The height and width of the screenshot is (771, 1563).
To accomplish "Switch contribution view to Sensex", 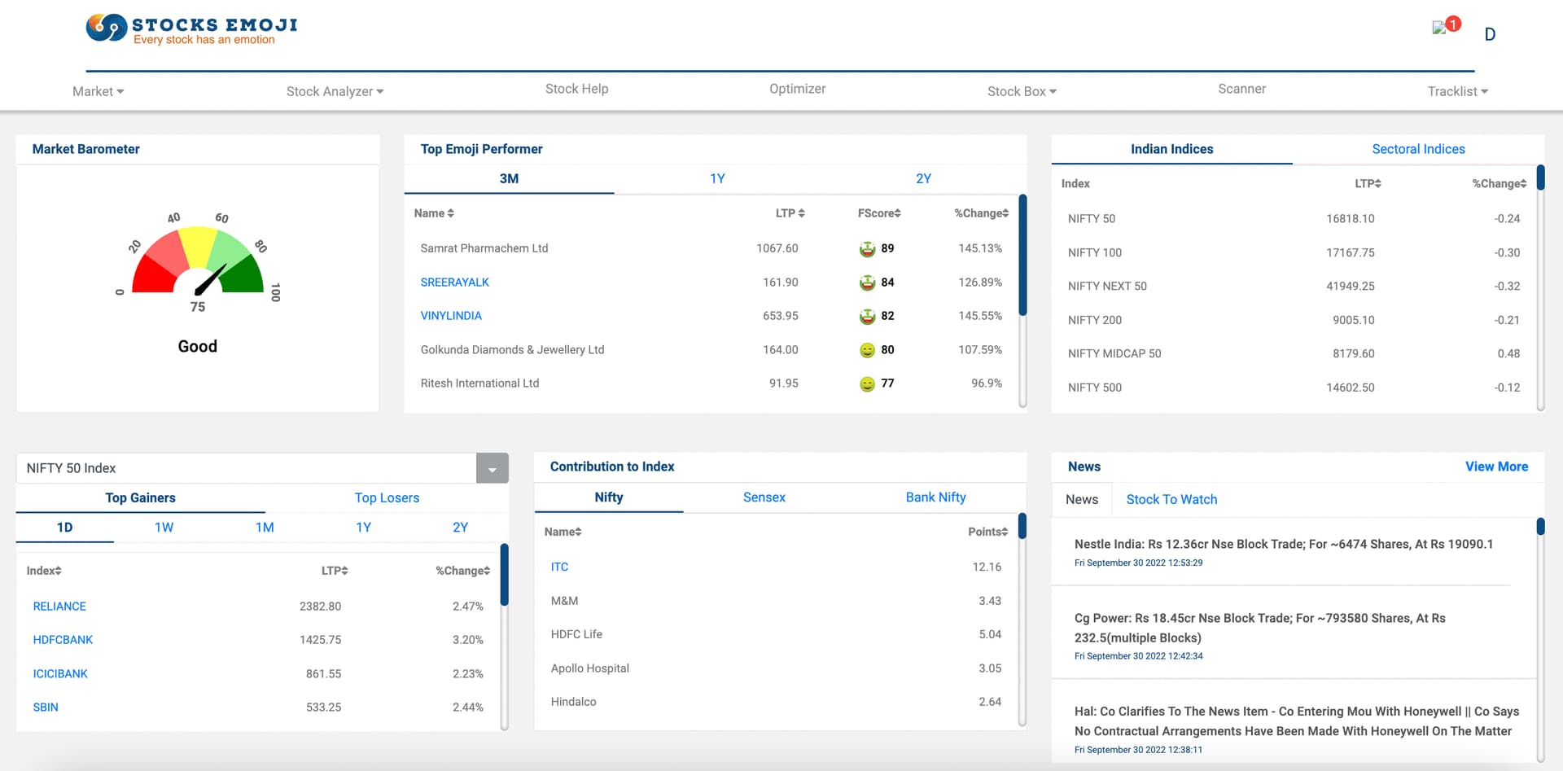I will click(764, 497).
